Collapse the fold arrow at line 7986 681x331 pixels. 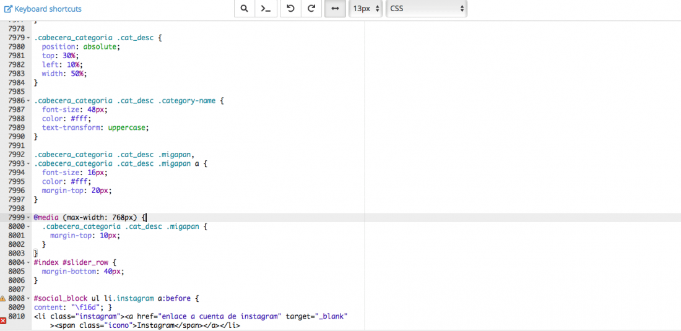pyautogui.click(x=28, y=101)
